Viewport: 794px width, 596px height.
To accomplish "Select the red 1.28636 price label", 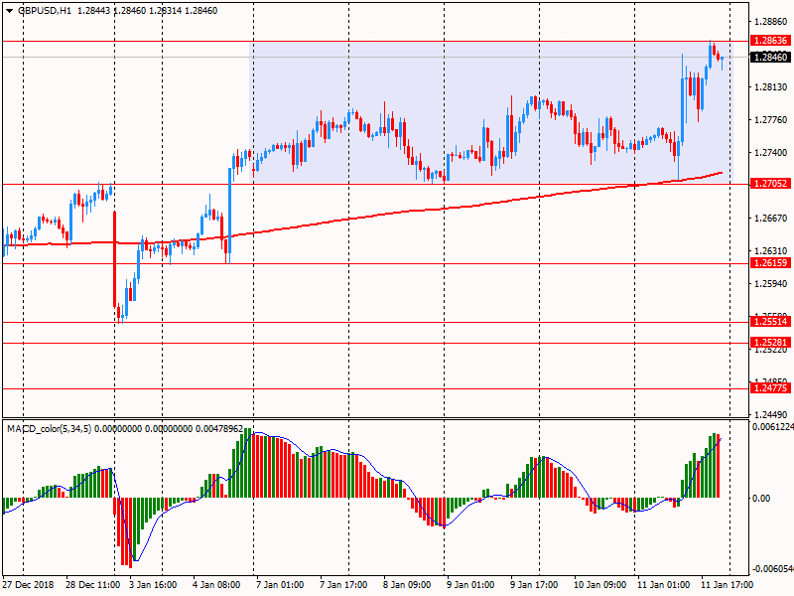I will (770, 41).
